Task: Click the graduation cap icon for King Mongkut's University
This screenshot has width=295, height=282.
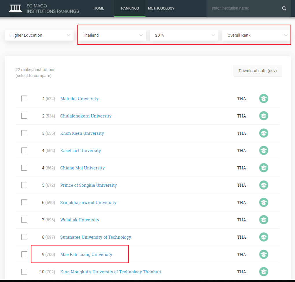Action: click(263, 272)
